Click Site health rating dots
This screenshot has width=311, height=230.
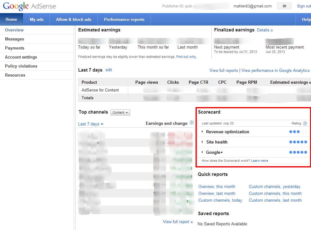(298, 142)
